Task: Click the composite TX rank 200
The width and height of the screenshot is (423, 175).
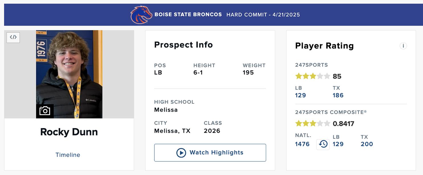Action: [367, 144]
